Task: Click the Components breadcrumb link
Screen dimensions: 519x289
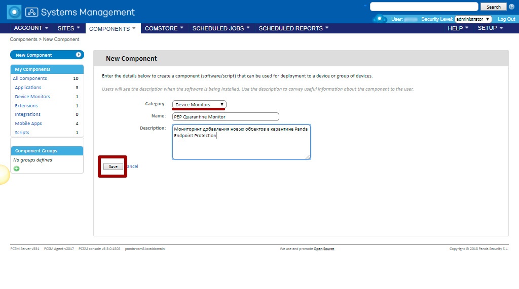Action: (x=23, y=39)
